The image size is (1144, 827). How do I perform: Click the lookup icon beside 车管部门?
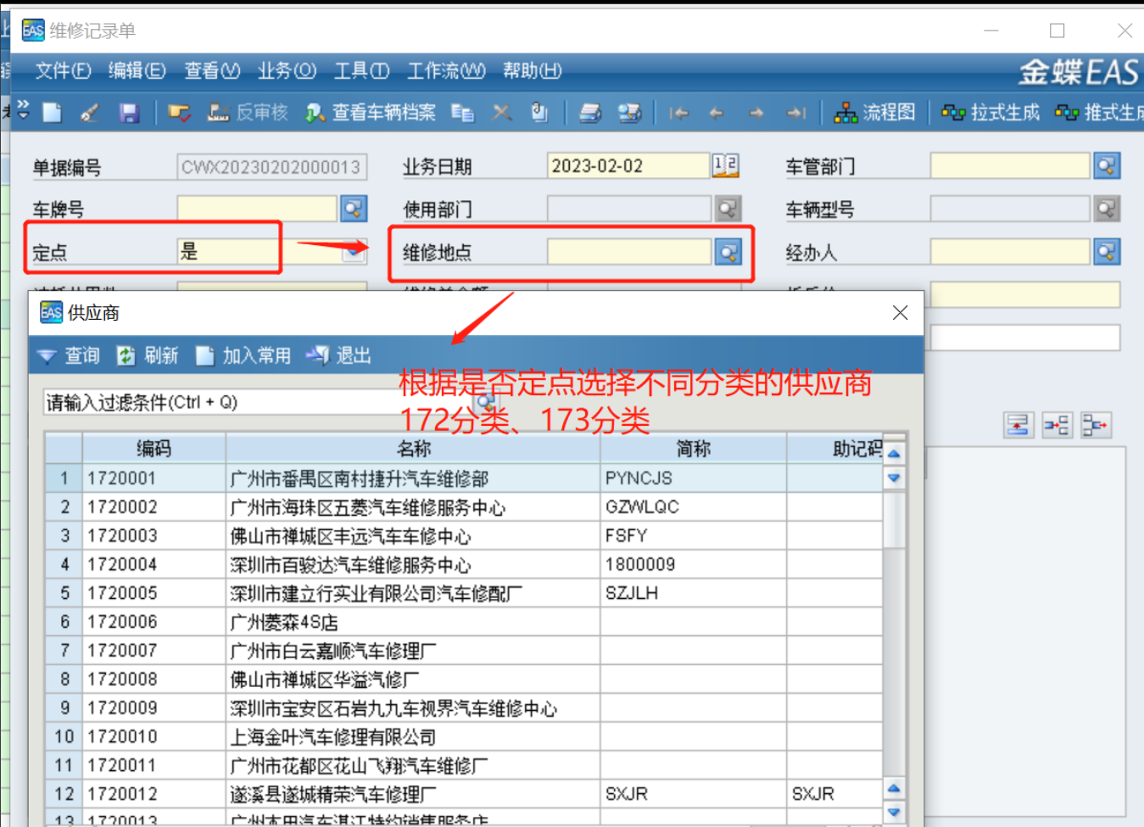(x=1106, y=165)
